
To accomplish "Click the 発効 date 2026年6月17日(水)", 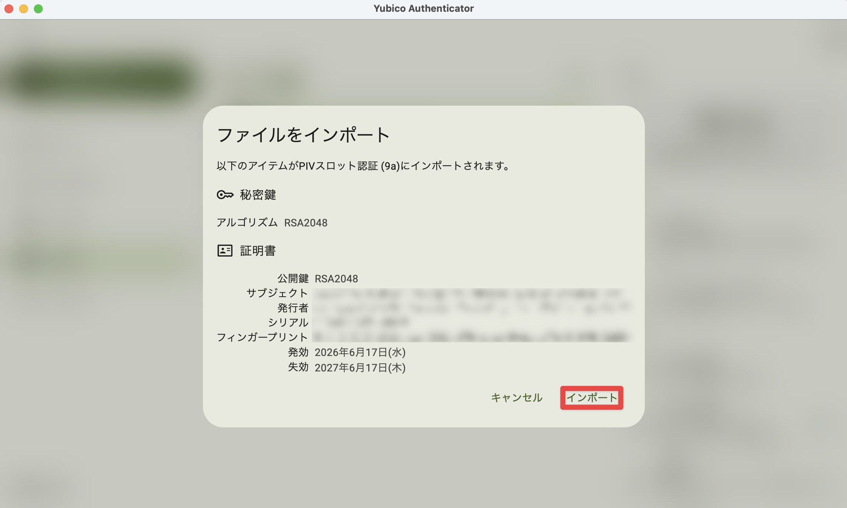I will tap(360, 352).
